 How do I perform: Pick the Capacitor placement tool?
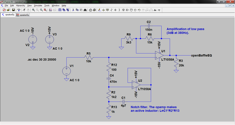click(115, 10)
